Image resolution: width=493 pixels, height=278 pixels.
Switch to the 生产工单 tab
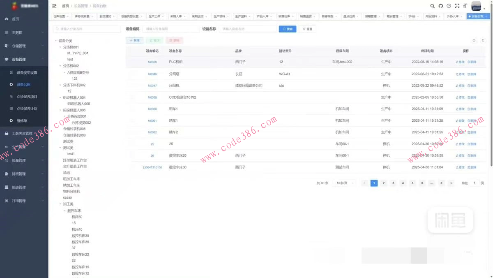pyautogui.click(x=154, y=16)
